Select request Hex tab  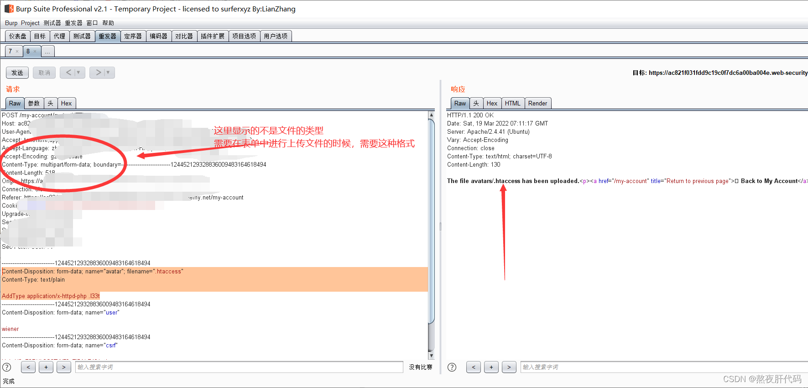pyautogui.click(x=67, y=104)
